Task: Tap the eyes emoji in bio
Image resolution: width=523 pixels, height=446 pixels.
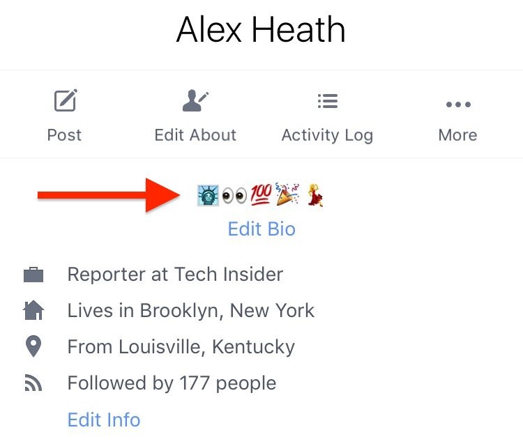Action: coord(234,196)
